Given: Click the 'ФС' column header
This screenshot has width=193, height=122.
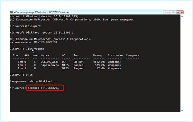Looking at the screenshot, I should click(64, 55).
